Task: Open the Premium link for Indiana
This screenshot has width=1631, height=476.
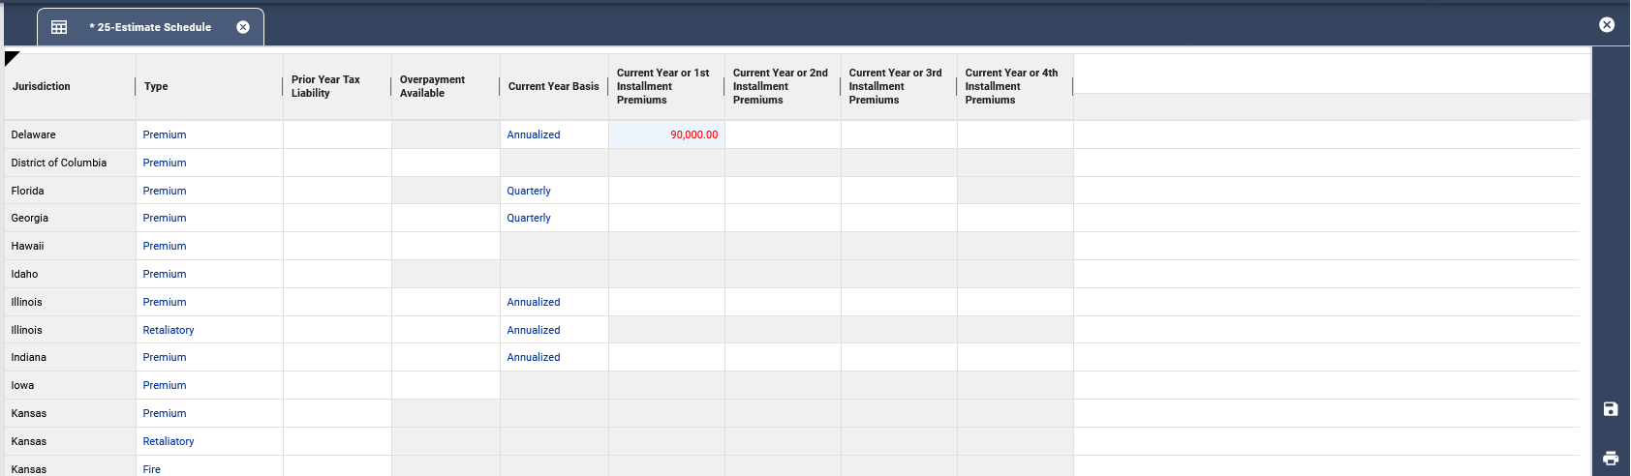Action: click(165, 357)
